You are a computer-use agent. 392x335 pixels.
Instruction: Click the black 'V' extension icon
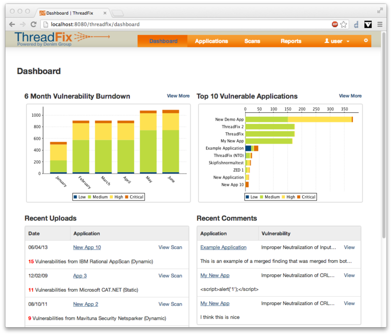pyautogui.click(x=367, y=24)
